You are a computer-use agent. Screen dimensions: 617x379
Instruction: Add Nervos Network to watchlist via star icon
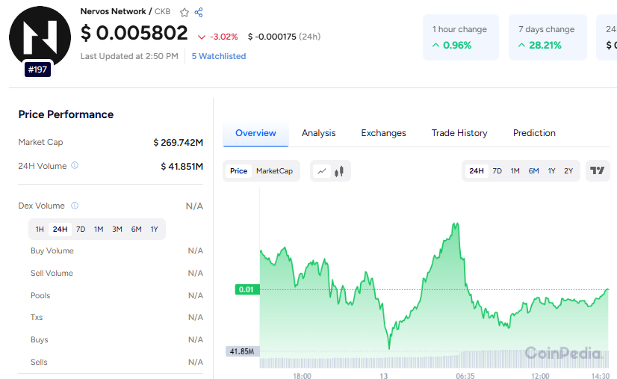pyautogui.click(x=185, y=13)
